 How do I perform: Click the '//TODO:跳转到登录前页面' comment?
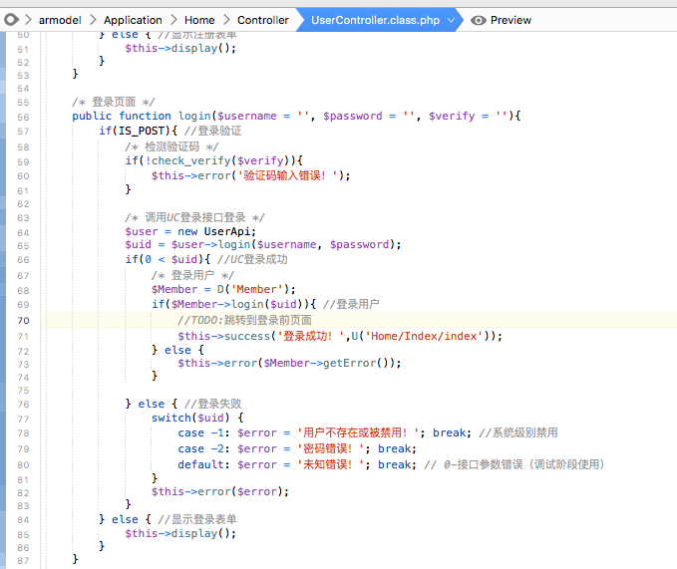(x=244, y=320)
